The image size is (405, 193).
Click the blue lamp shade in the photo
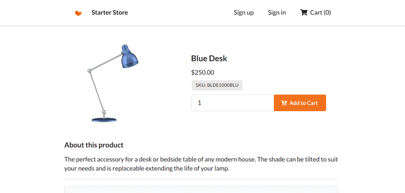tap(130, 57)
